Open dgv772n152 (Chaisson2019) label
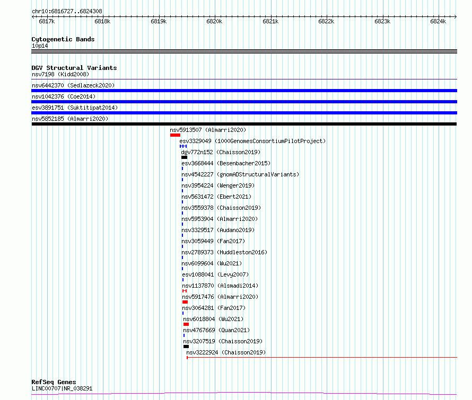 click(221, 152)
